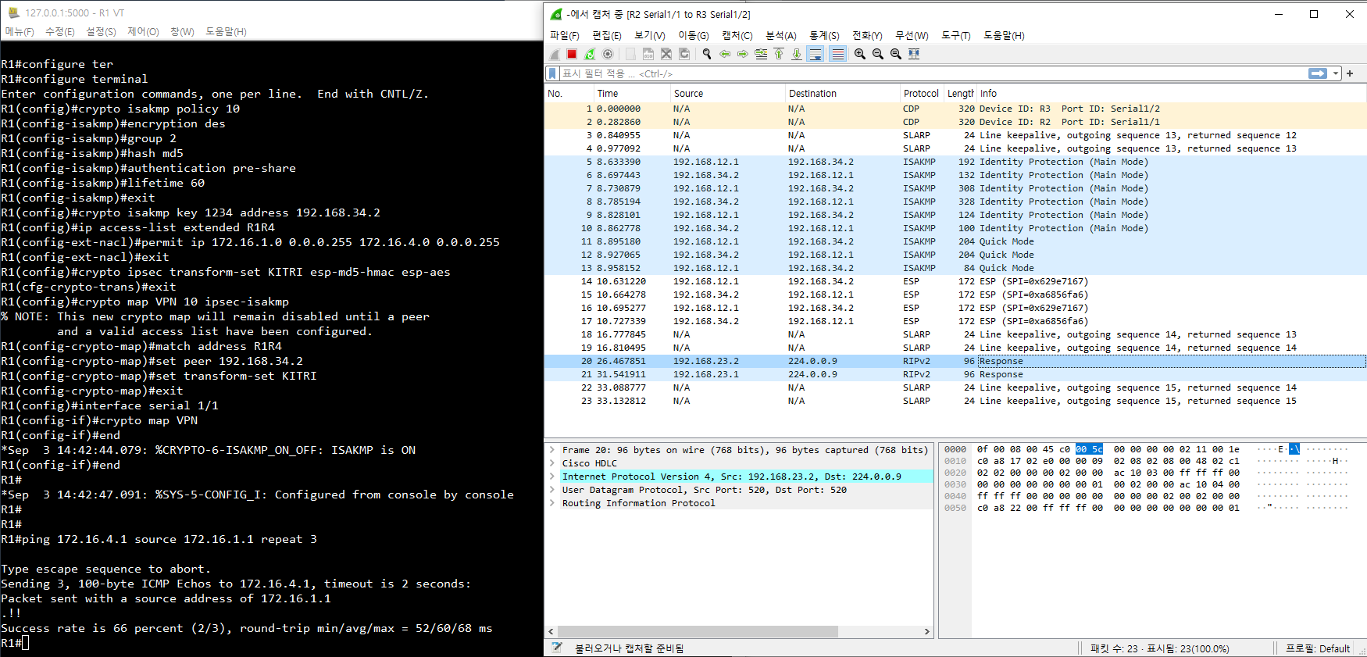Viewport: 1367px width, 657px height.
Task: Sort packets by the Destination column
Action: 842,93
